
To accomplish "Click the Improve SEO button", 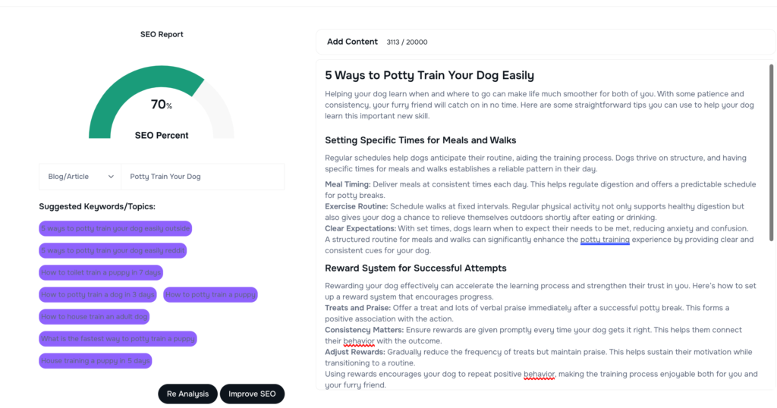I will (252, 394).
